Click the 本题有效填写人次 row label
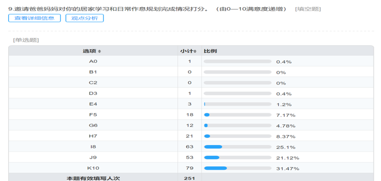The width and height of the screenshot is (381, 181). 93,179
